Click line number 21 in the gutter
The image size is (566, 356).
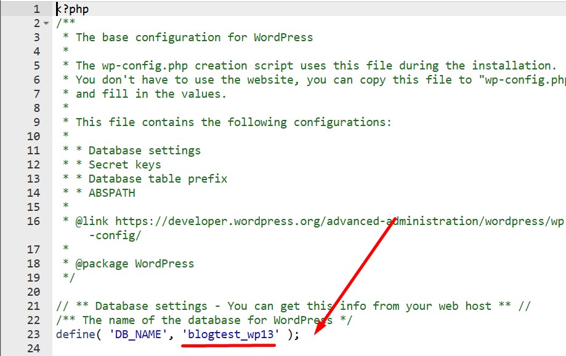tap(33, 306)
